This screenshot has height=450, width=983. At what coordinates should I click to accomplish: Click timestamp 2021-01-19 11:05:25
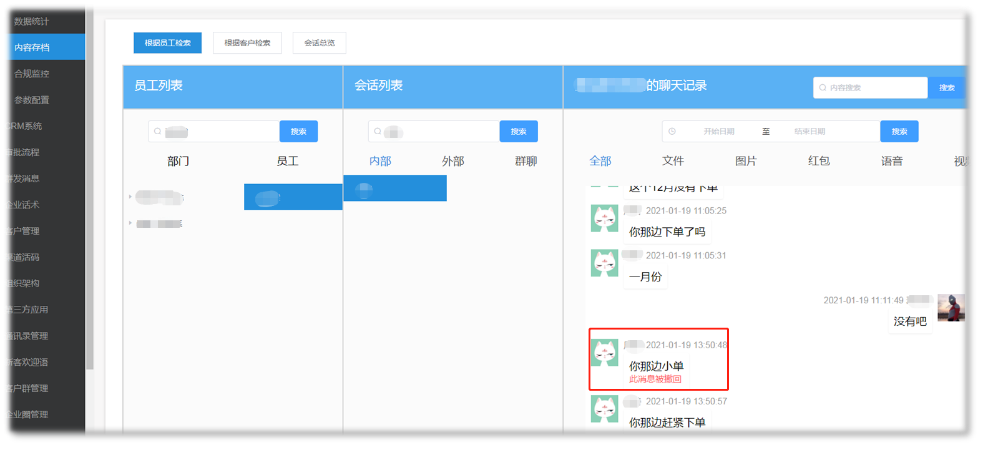click(686, 211)
